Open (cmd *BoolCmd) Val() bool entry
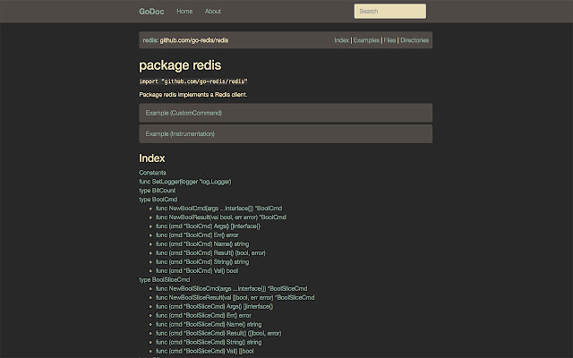Image resolution: width=573 pixels, height=358 pixels. pyautogui.click(x=197, y=270)
